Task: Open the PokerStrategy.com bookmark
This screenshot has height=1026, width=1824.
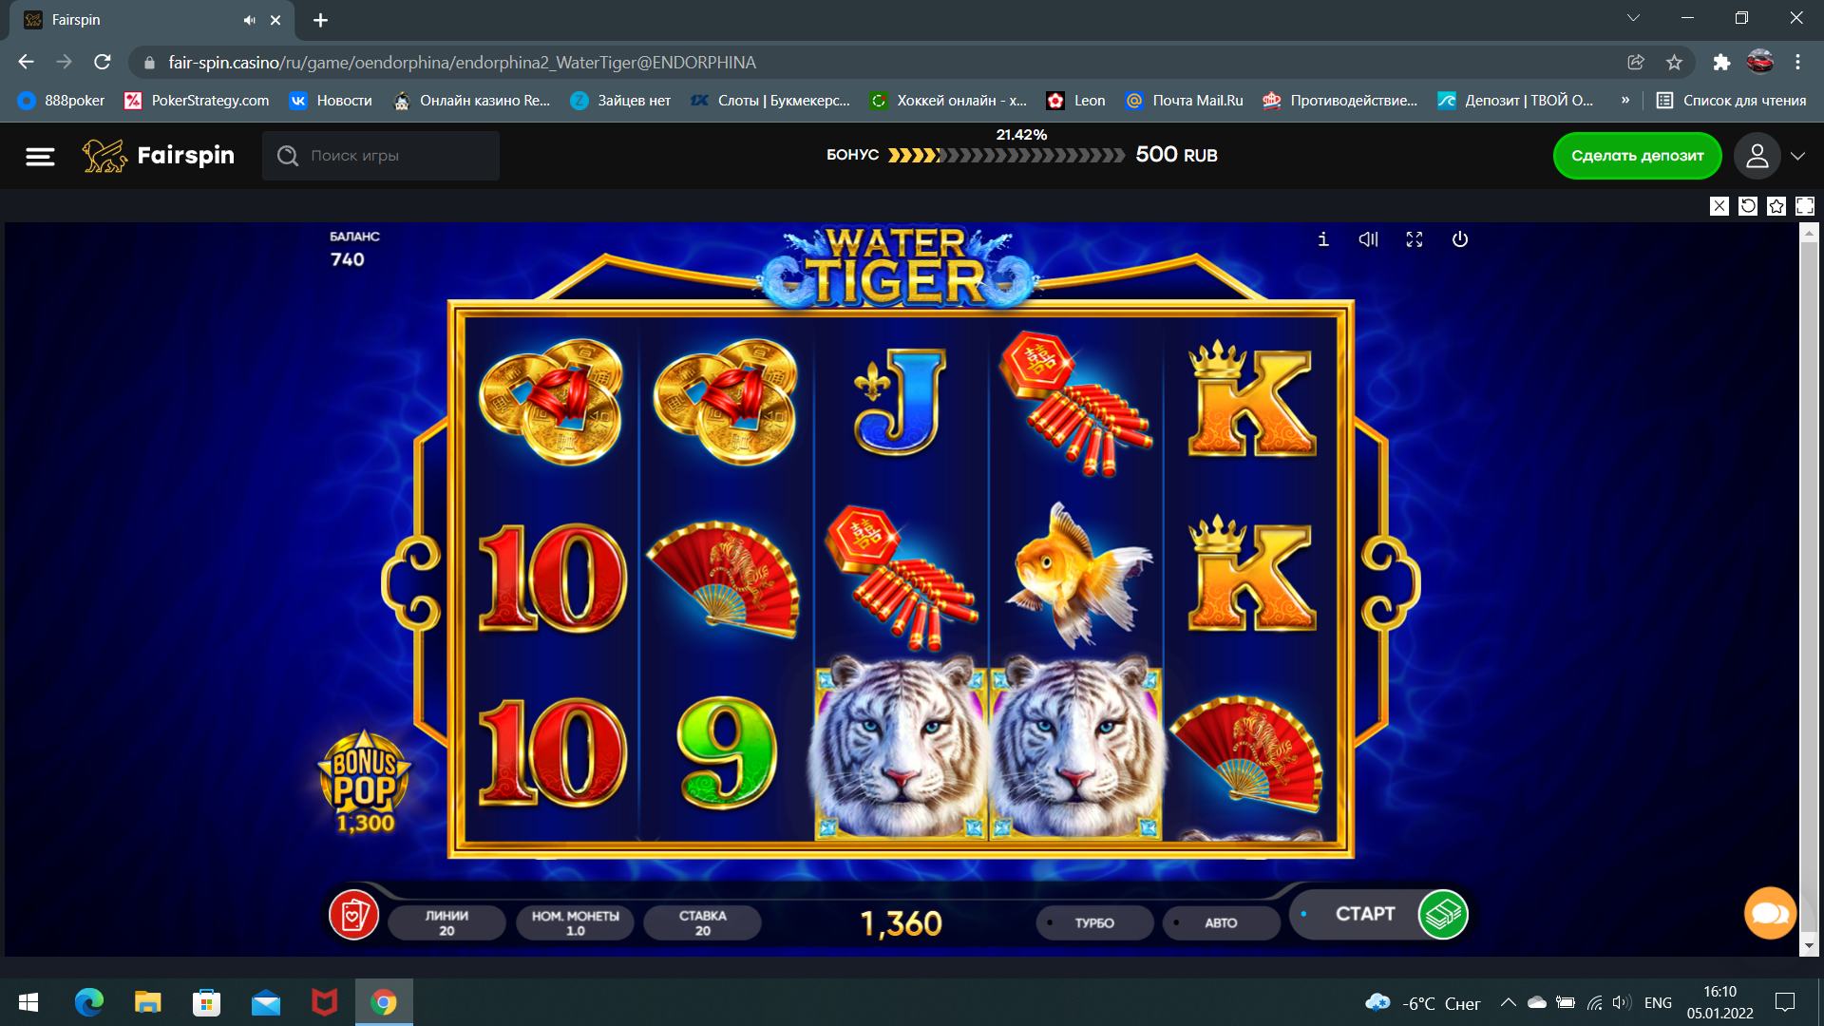Action: (197, 100)
